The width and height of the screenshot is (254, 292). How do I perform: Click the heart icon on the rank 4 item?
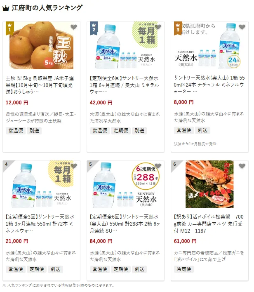(x=74, y=166)
